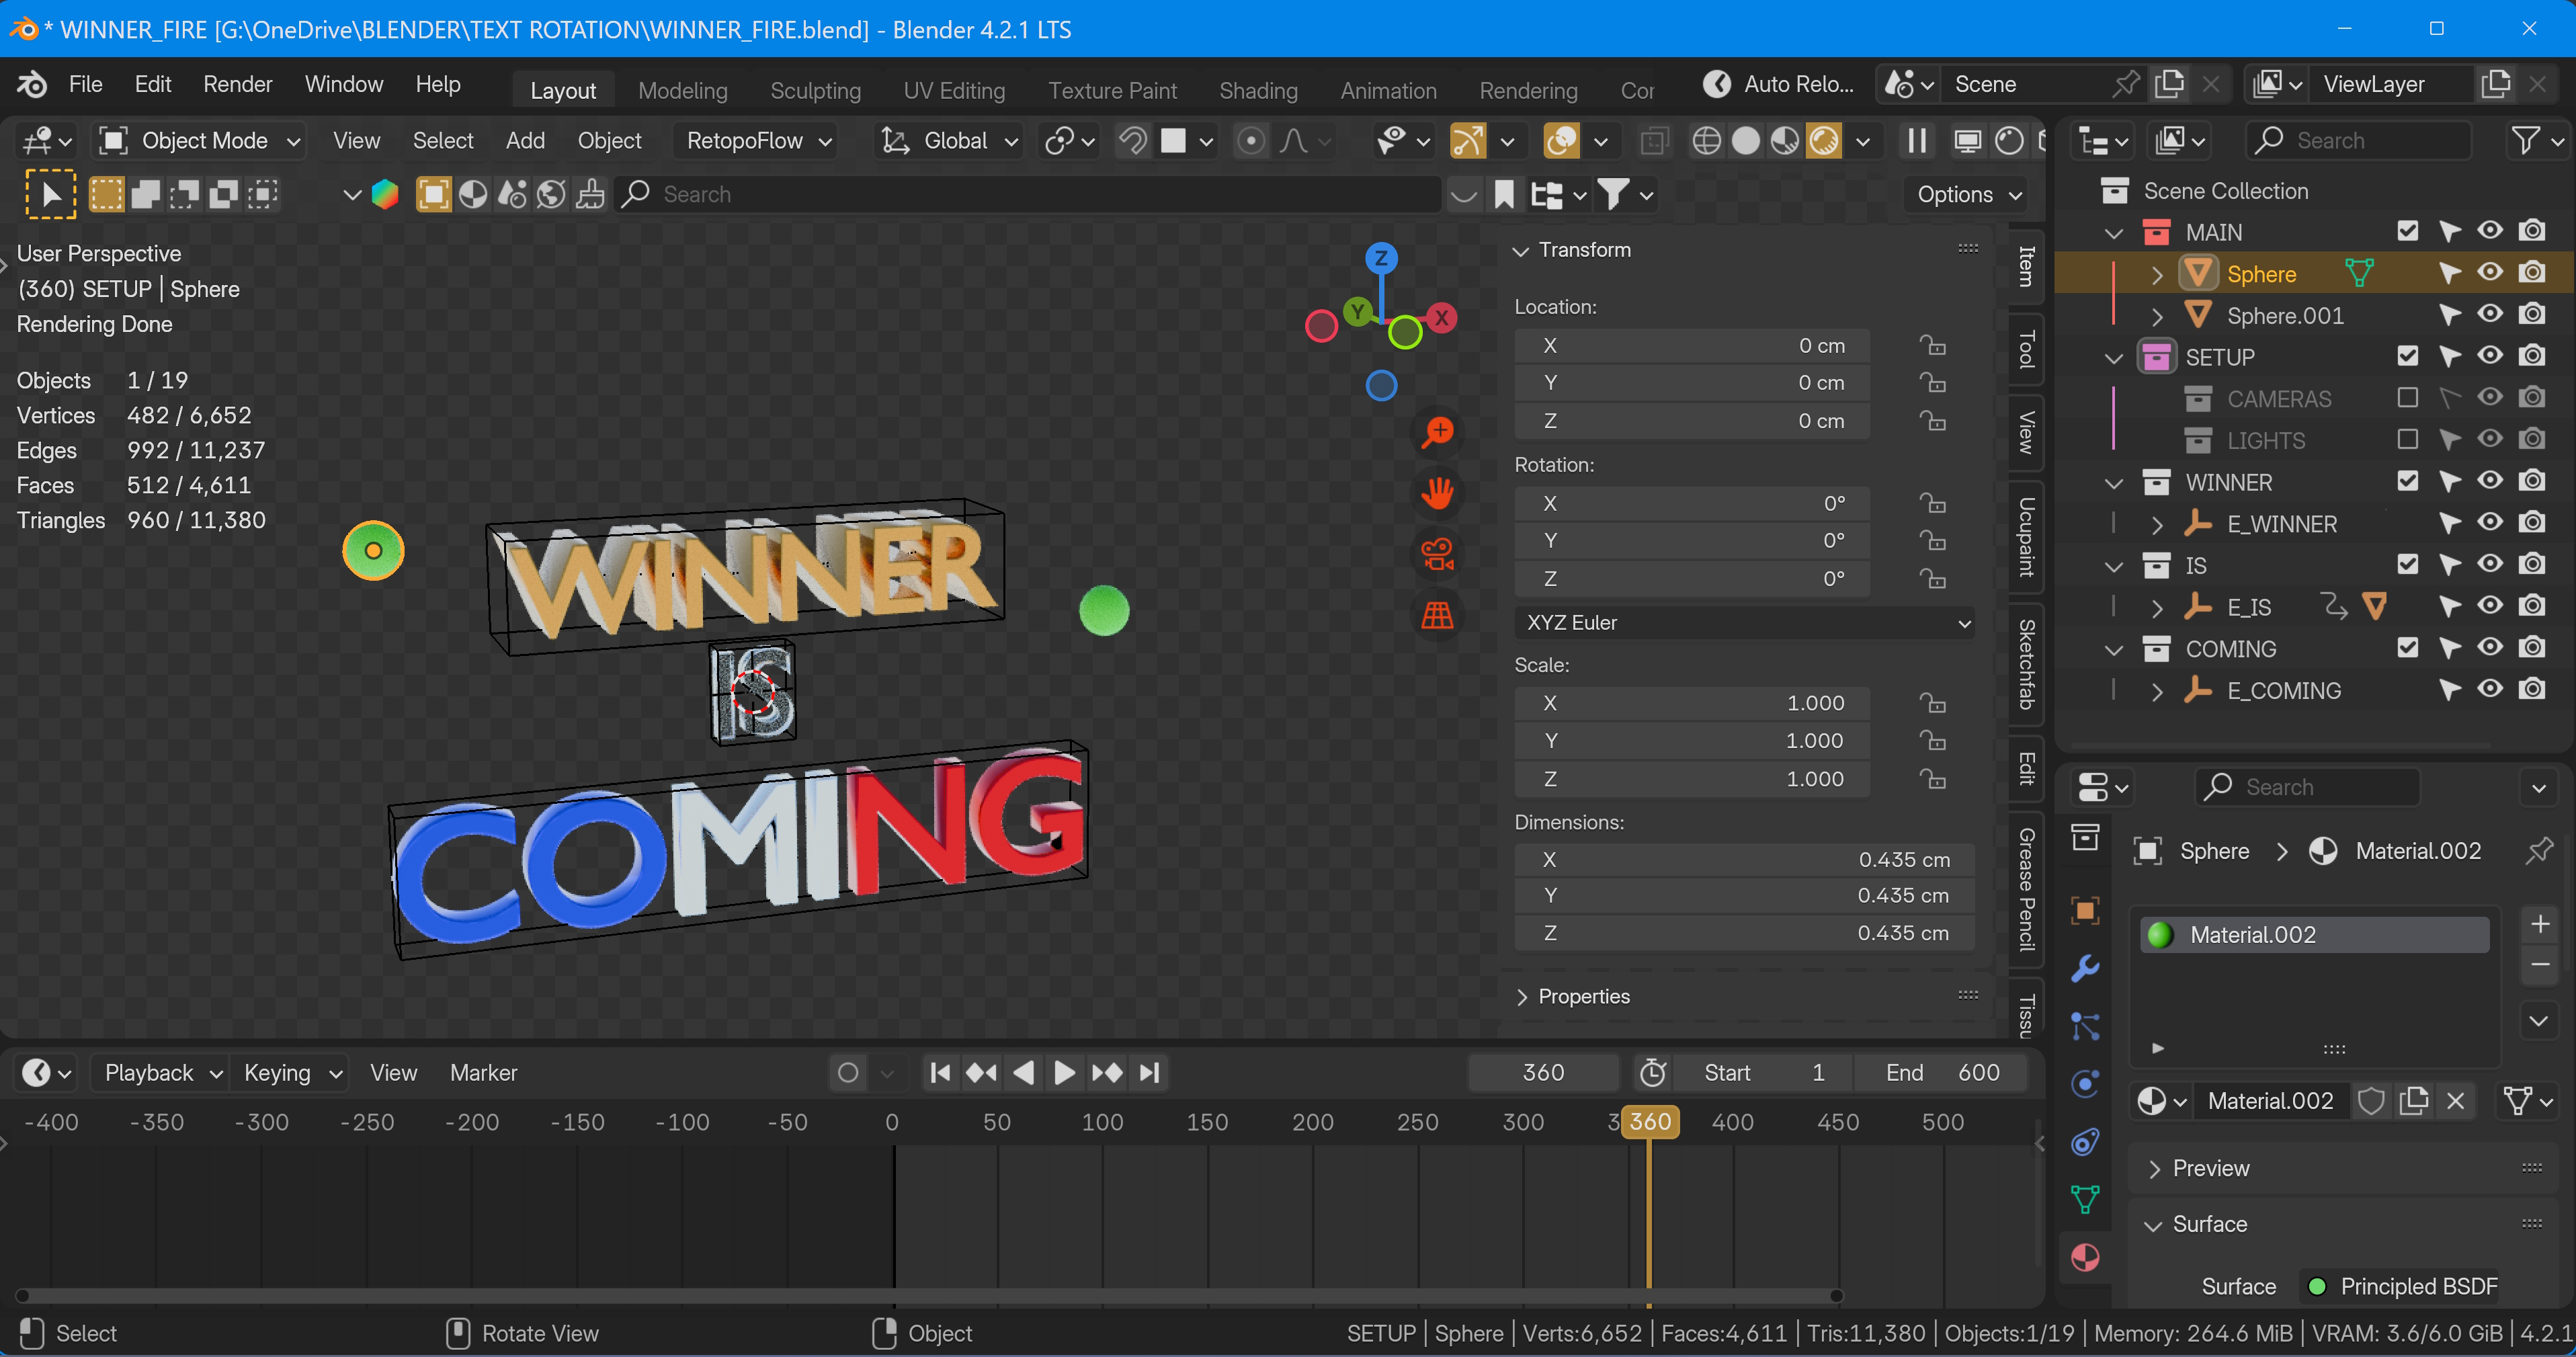Expand the E_COMING tree item
2576x1357 pixels.
[x=2157, y=691]
